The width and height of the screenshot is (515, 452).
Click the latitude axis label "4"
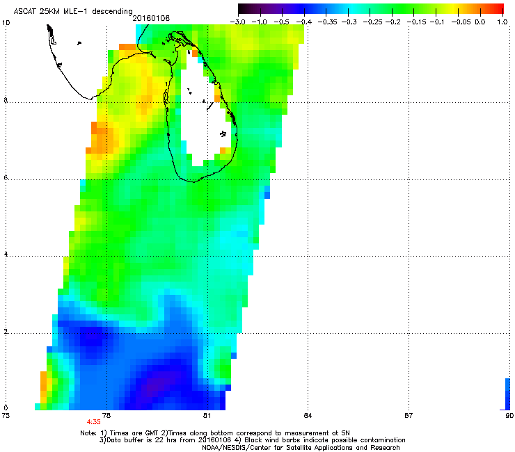pyautogui.click(x=6, y=255)
